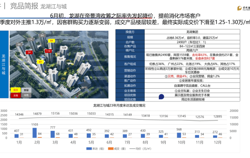Click the January visits bar labeled 407
250x158 pixels.
pyautogui.click(x=17, y=136)
